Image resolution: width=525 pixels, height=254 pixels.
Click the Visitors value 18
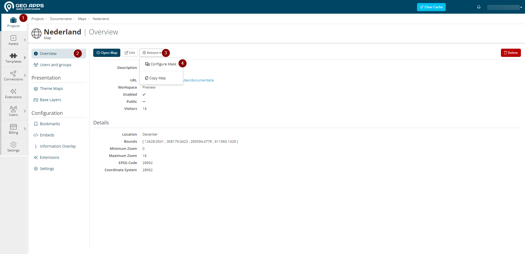point(144,109)
